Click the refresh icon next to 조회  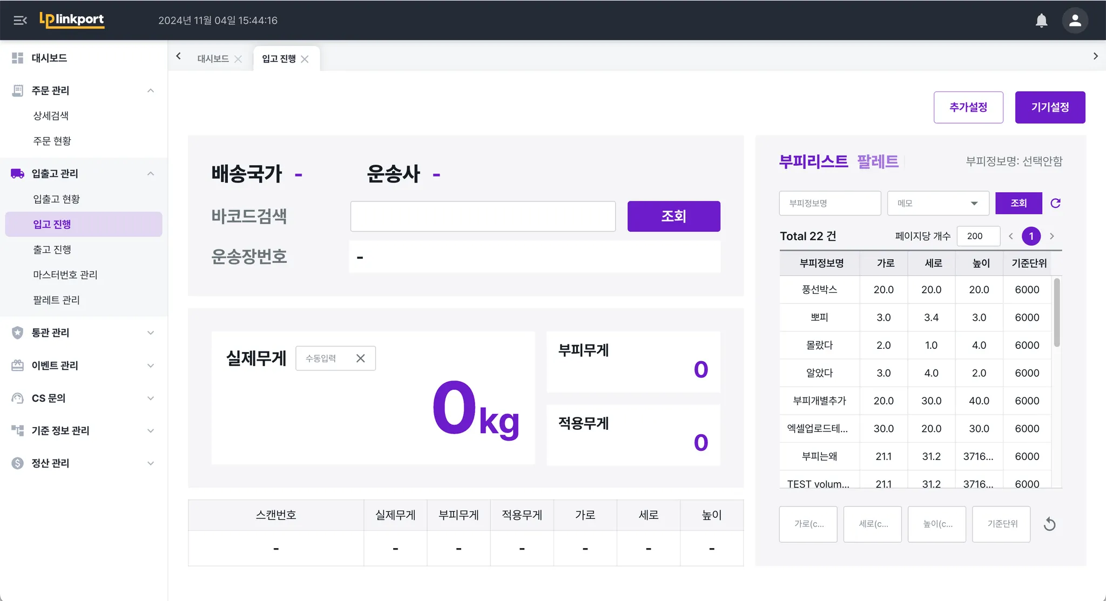pyautogui.click(x=1055, y=203)
